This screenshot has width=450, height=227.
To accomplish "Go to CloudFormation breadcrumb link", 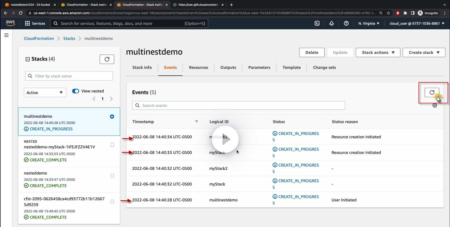I will (x=39, y=38).
